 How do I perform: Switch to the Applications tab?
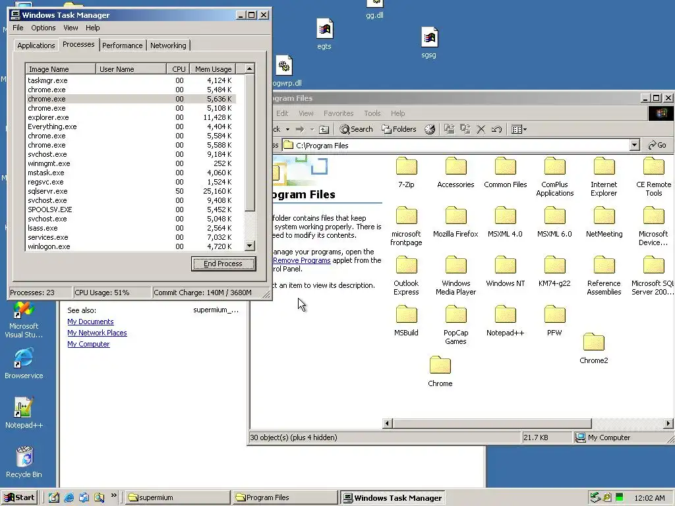(x=36, y=45)
